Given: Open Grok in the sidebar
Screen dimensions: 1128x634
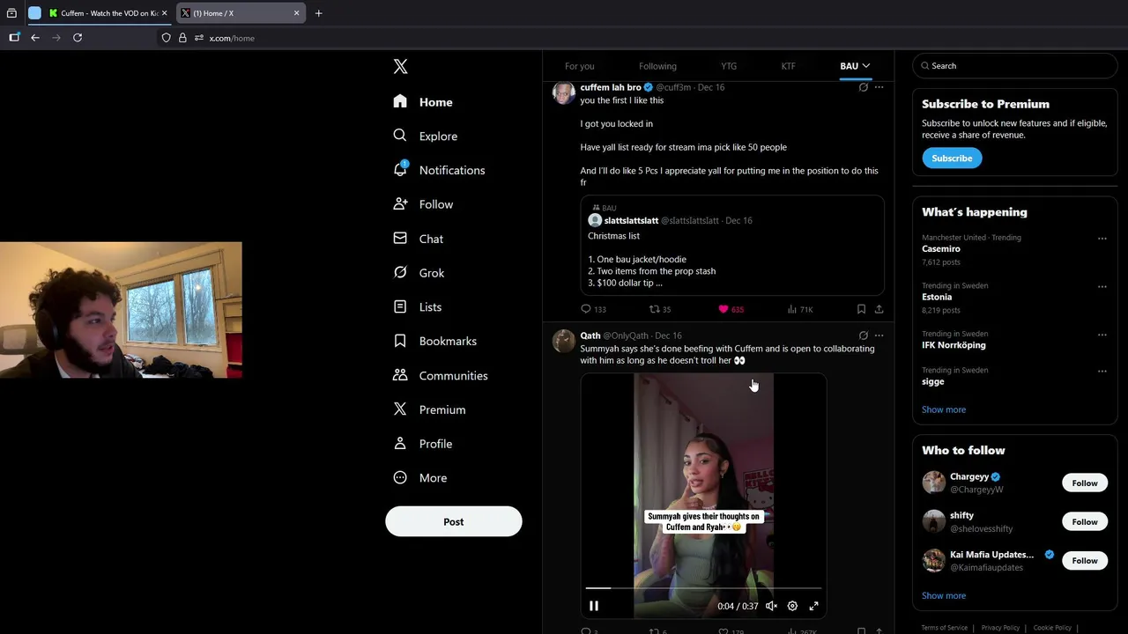Looking at the screenshot, I should pyautogui.click(x=419, y=273).
